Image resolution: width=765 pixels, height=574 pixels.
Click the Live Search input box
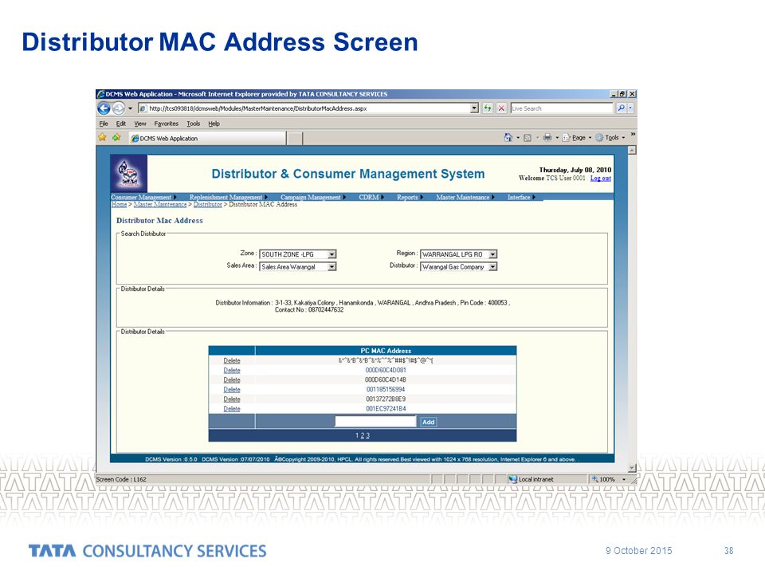(562, 108)
